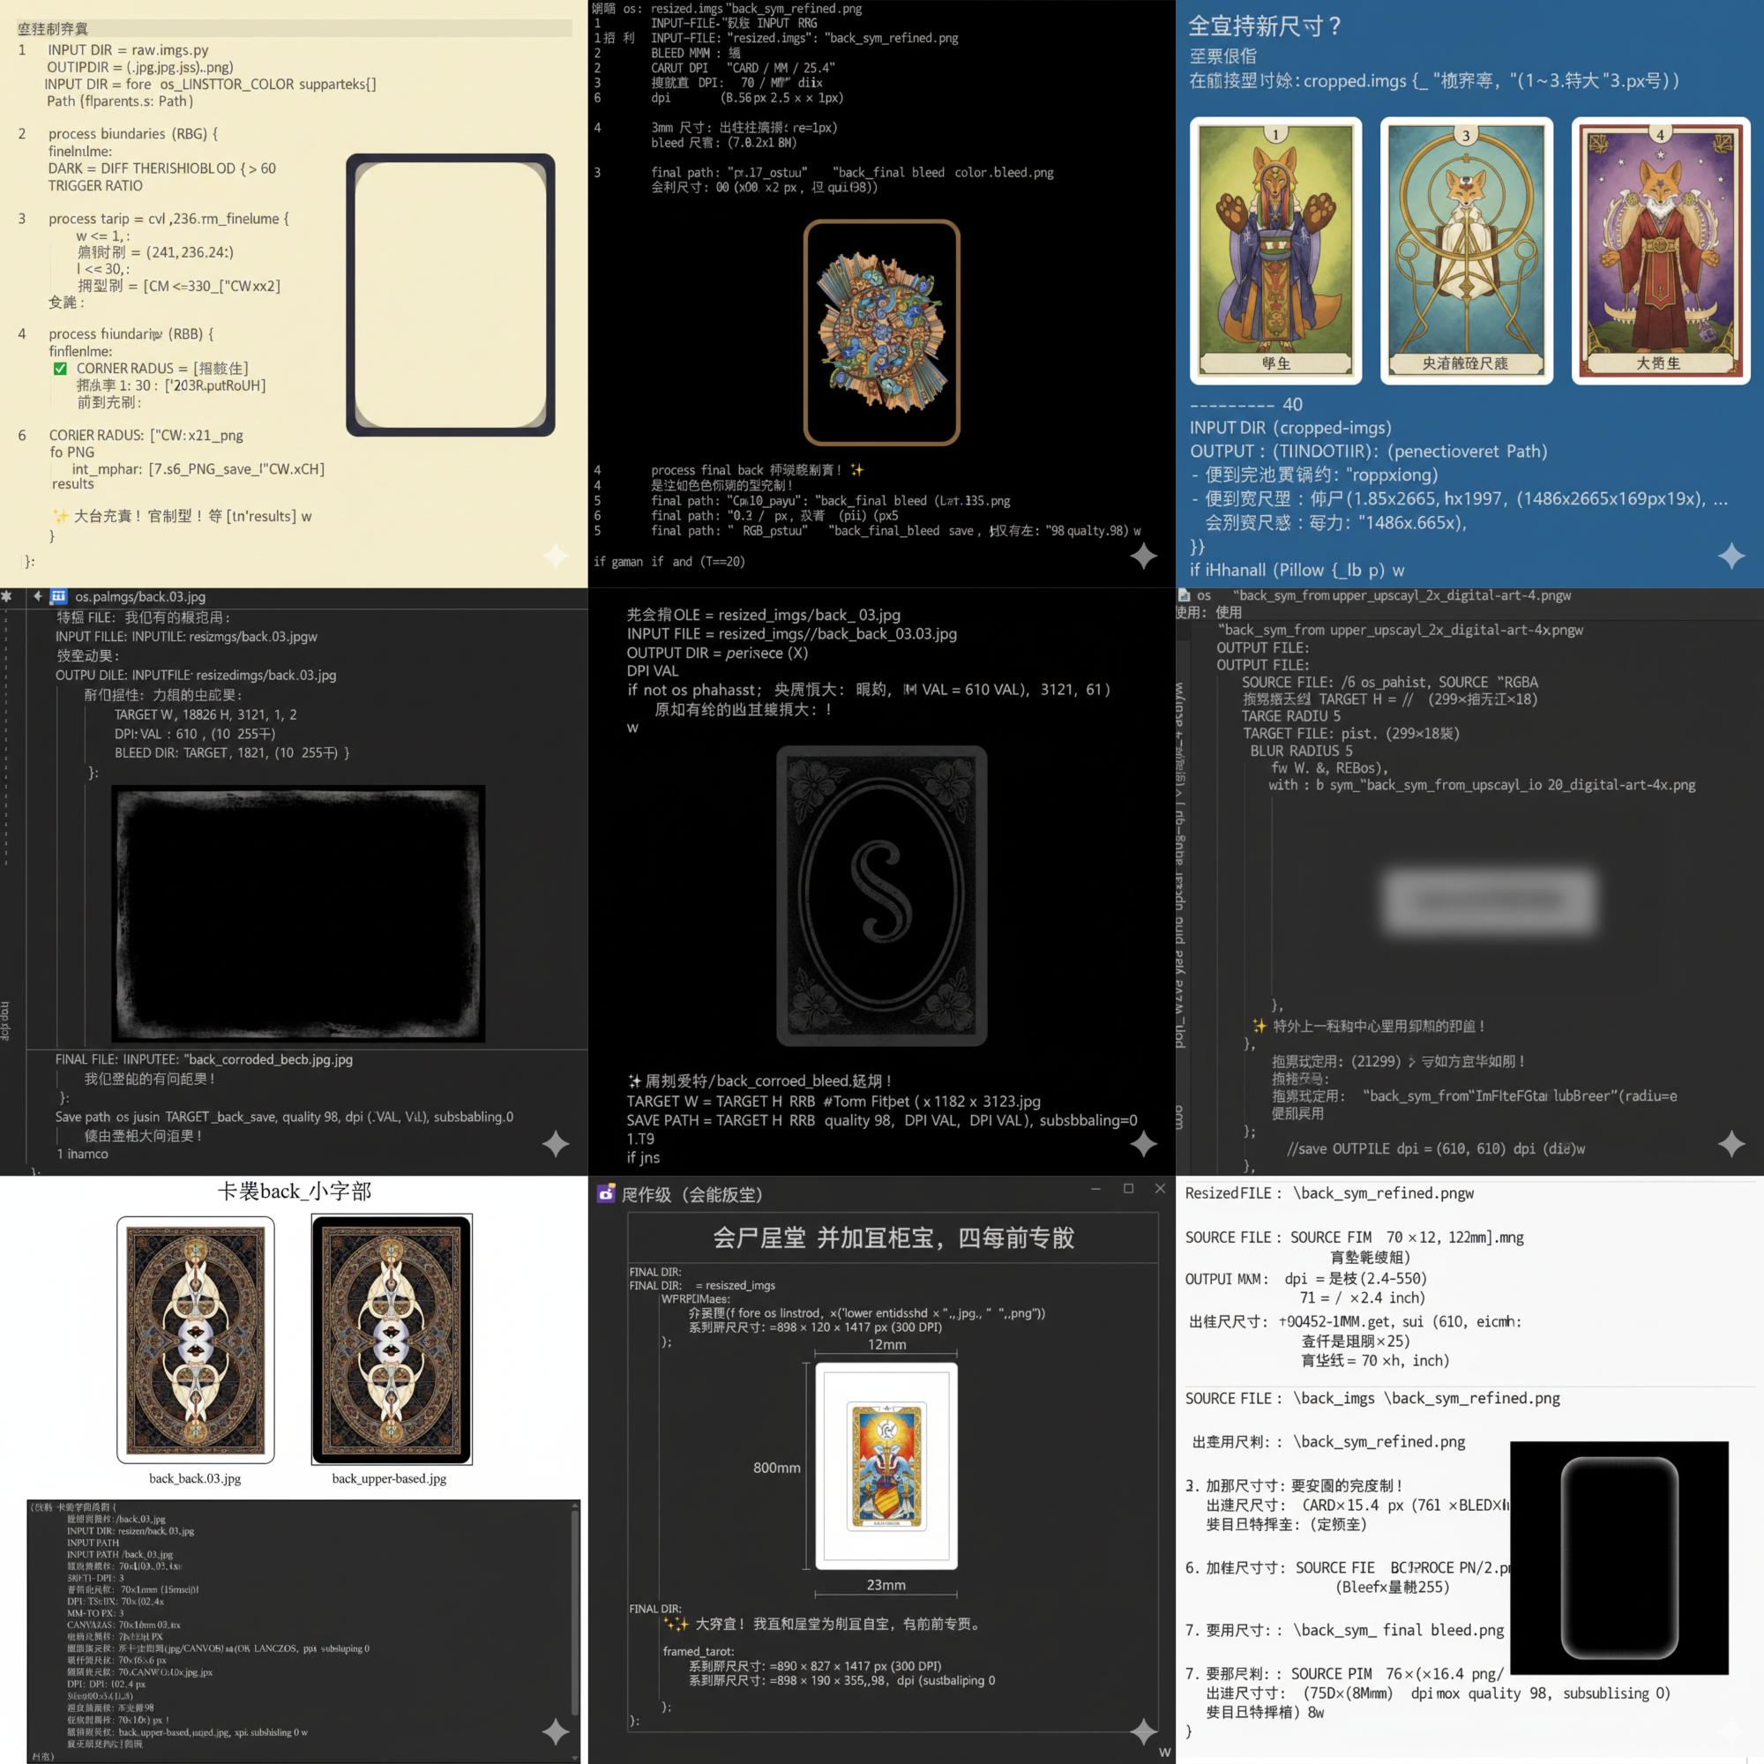Click the file icon beside the os label
Screen dimensions: 1764x1764
click(1185, 595)
